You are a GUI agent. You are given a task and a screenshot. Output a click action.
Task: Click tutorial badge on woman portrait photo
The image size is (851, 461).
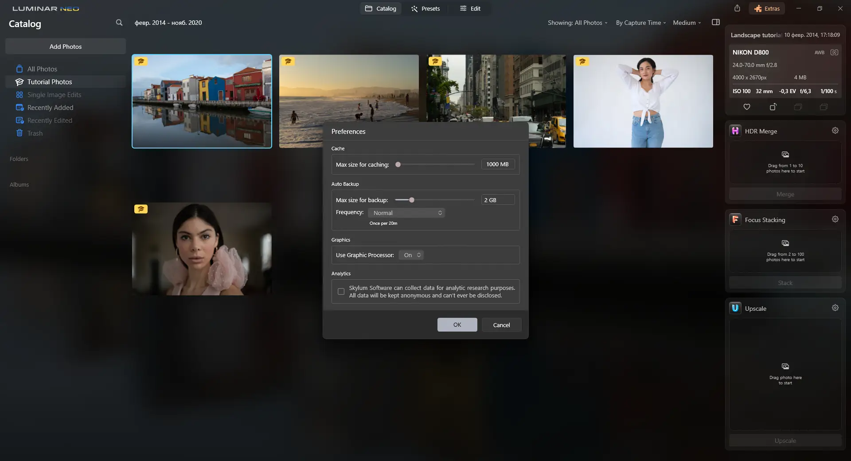pyautogui.click(x=141, y=209)
